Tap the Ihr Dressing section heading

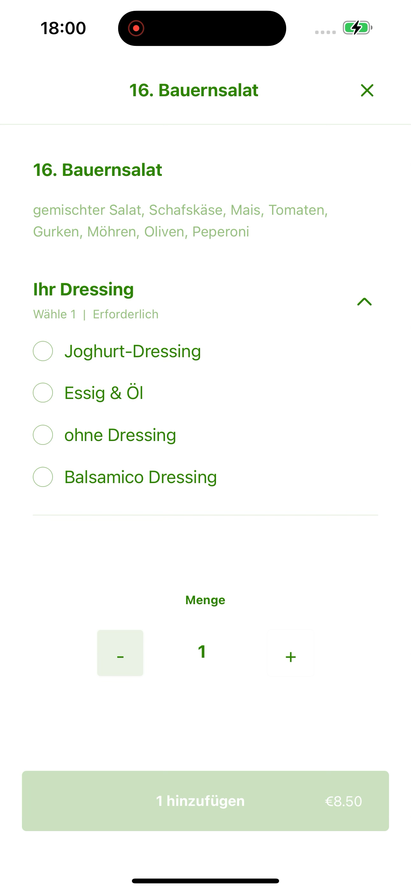83,289
